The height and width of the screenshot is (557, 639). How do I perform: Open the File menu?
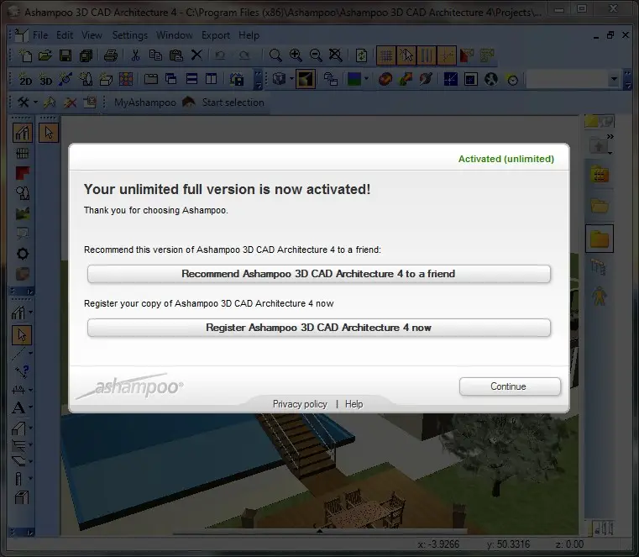(x=40, y=35)
